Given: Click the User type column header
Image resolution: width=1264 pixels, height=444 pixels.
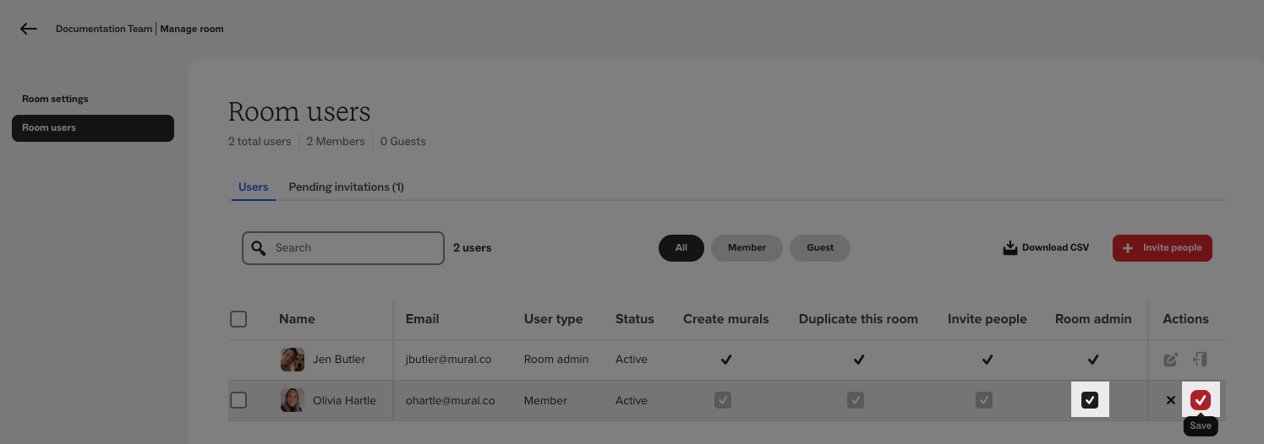Looking at the screenshot, I should 553,319.
